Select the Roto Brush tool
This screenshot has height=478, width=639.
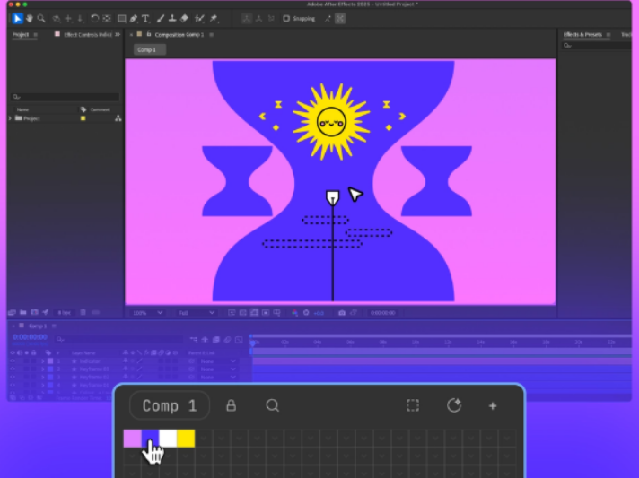[199, 18]
